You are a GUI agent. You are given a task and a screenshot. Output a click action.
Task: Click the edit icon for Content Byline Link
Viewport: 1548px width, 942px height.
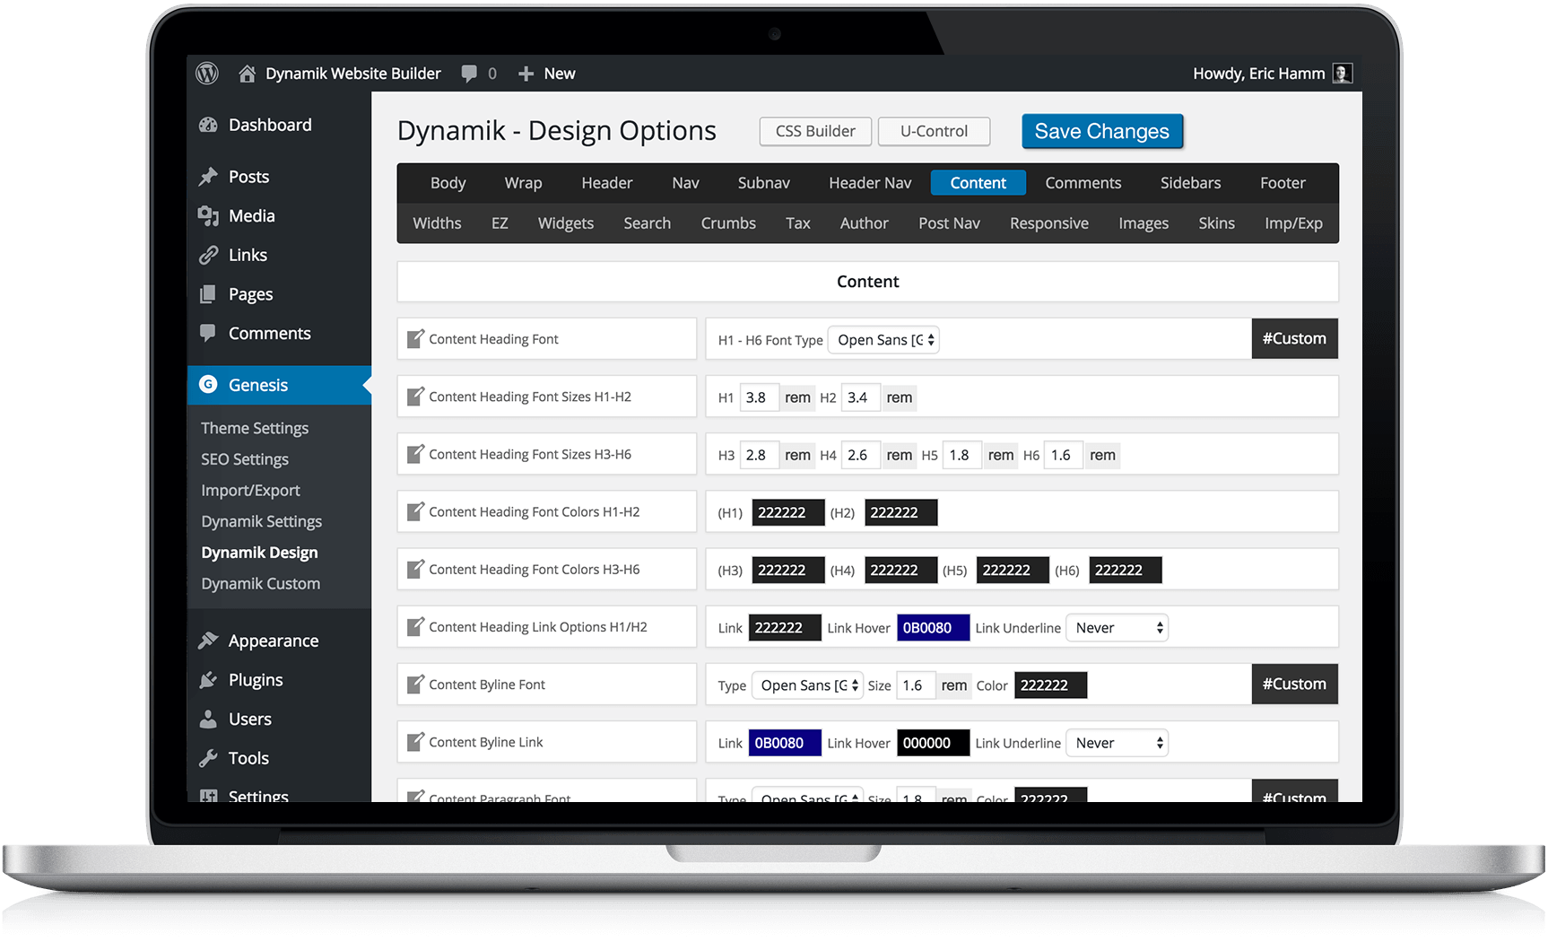tap(415, 741)
